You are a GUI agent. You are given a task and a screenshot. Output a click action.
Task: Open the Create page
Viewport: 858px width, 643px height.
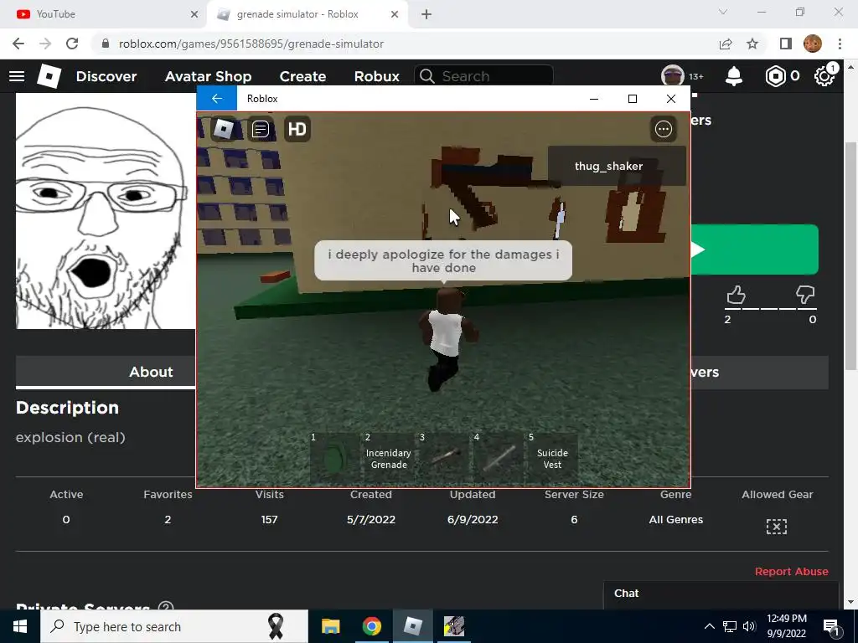click(302, 76)
